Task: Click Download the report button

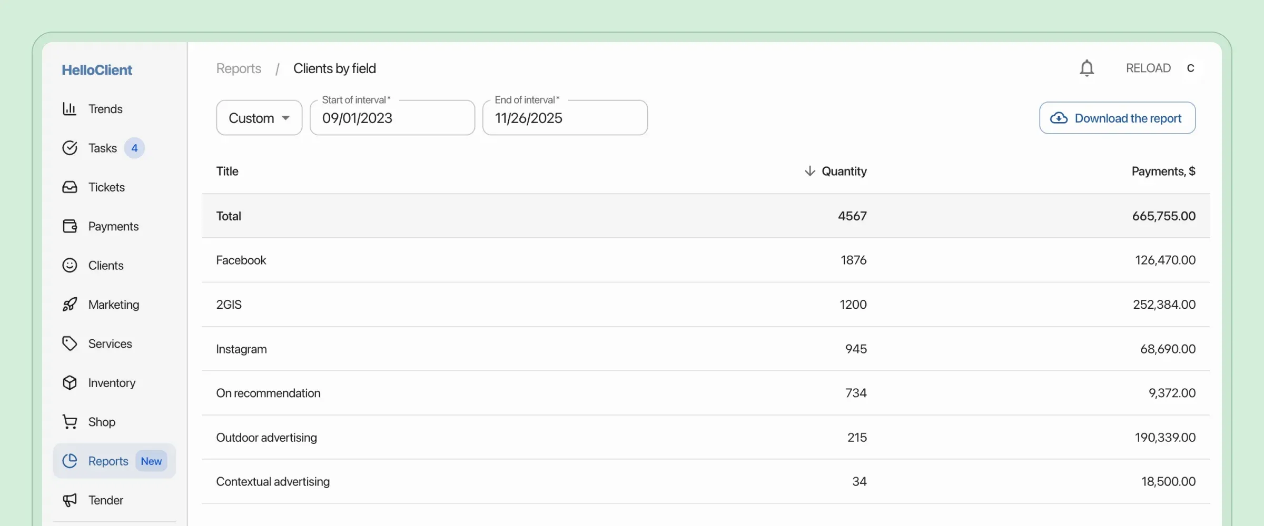Action: [1117, 117]
